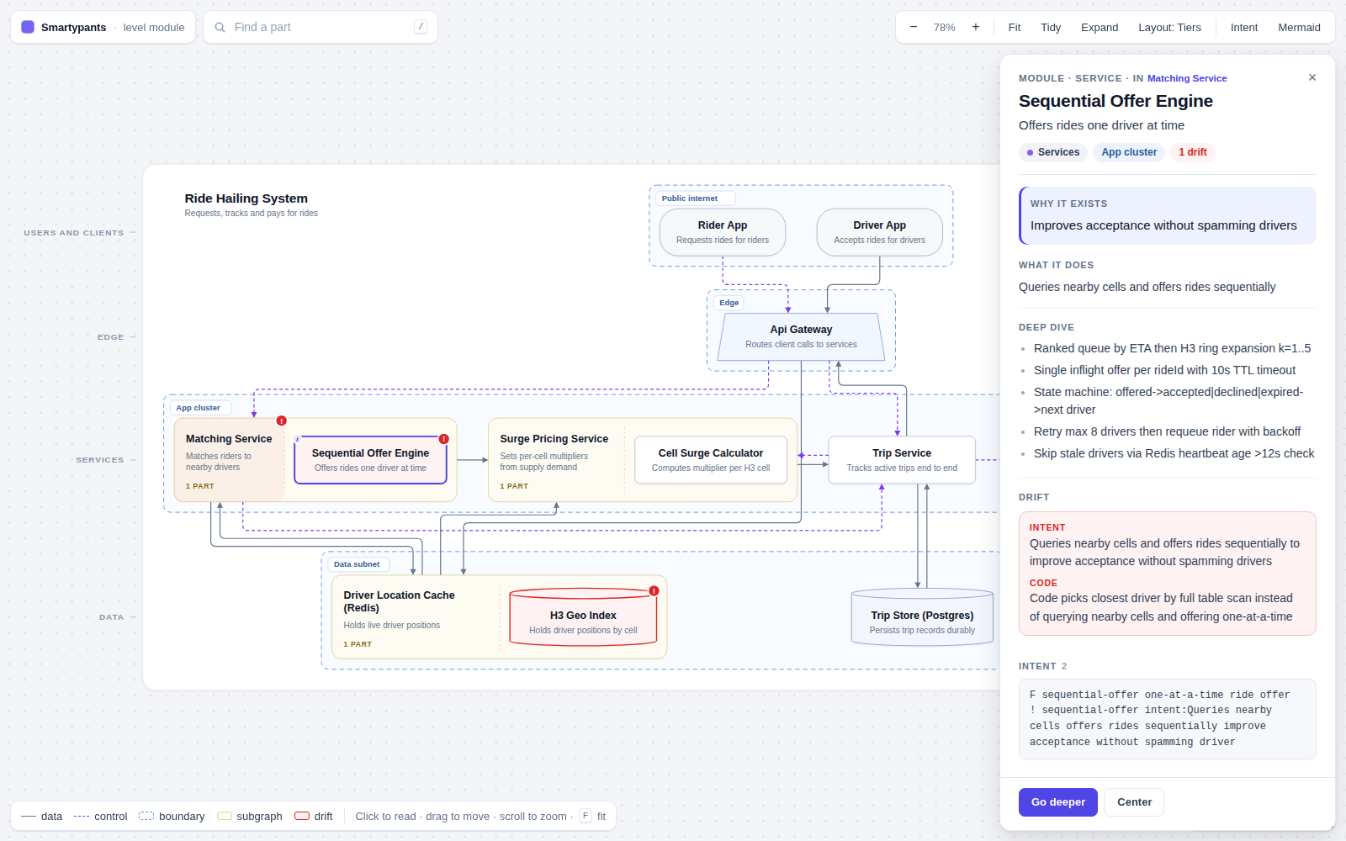Click the drift badge on Matching Service

(282, 420)
